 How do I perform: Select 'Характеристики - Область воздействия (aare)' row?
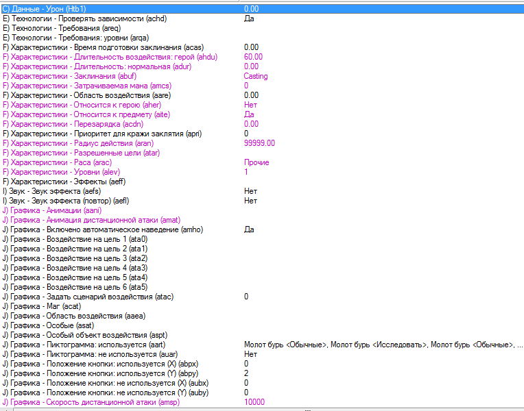click(x=262, y=95)
